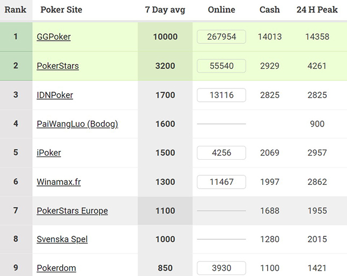Open the PokerStars site link
Image resolution: width=347 pixels, height=276 pixels.
(x=58, y=66)
